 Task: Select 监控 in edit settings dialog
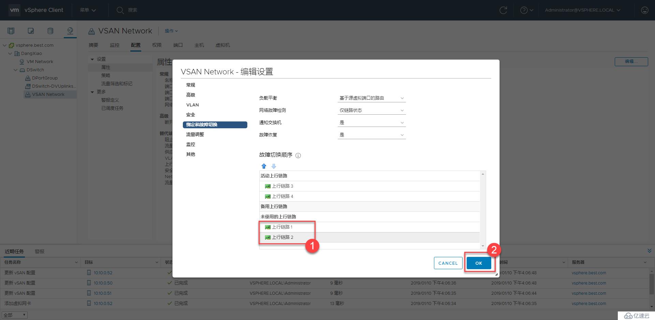tap(191, 144)
